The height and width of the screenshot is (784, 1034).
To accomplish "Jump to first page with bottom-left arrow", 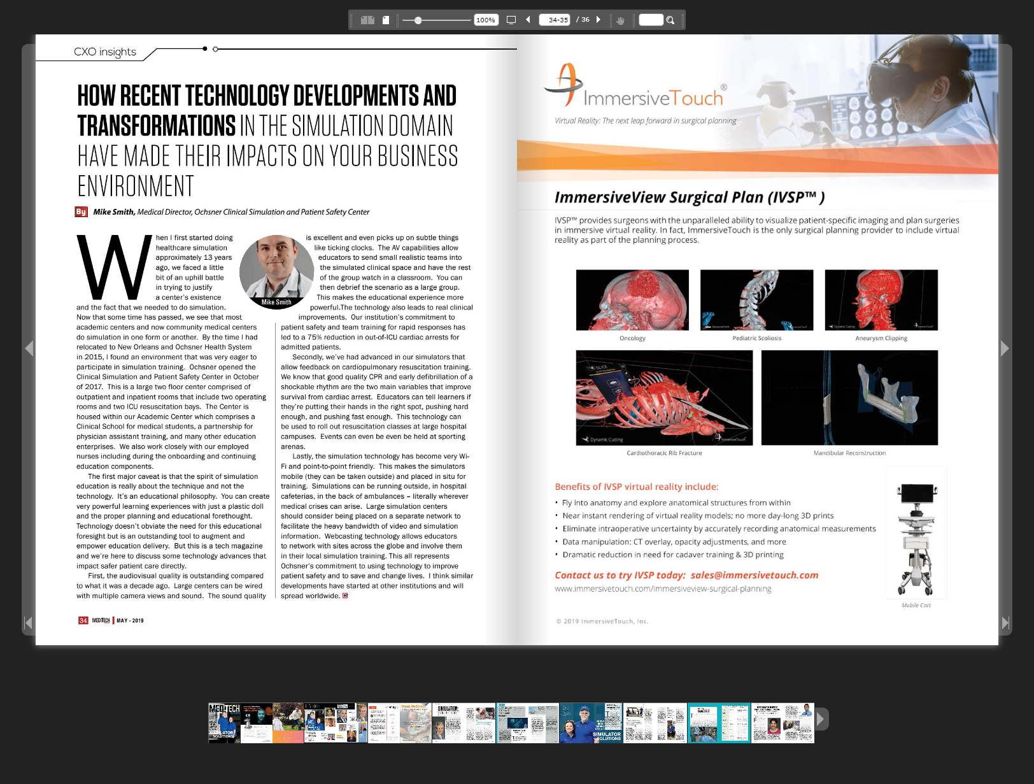I will tap(28, 623).
